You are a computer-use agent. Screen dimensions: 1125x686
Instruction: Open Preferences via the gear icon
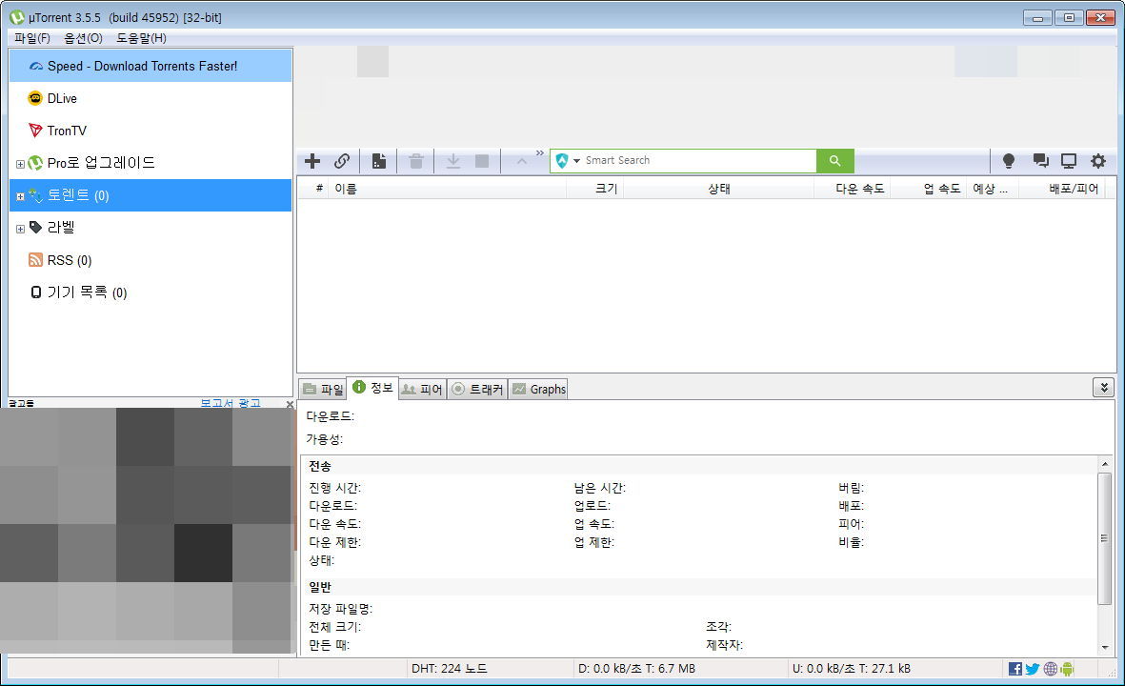click(1097, 161)
